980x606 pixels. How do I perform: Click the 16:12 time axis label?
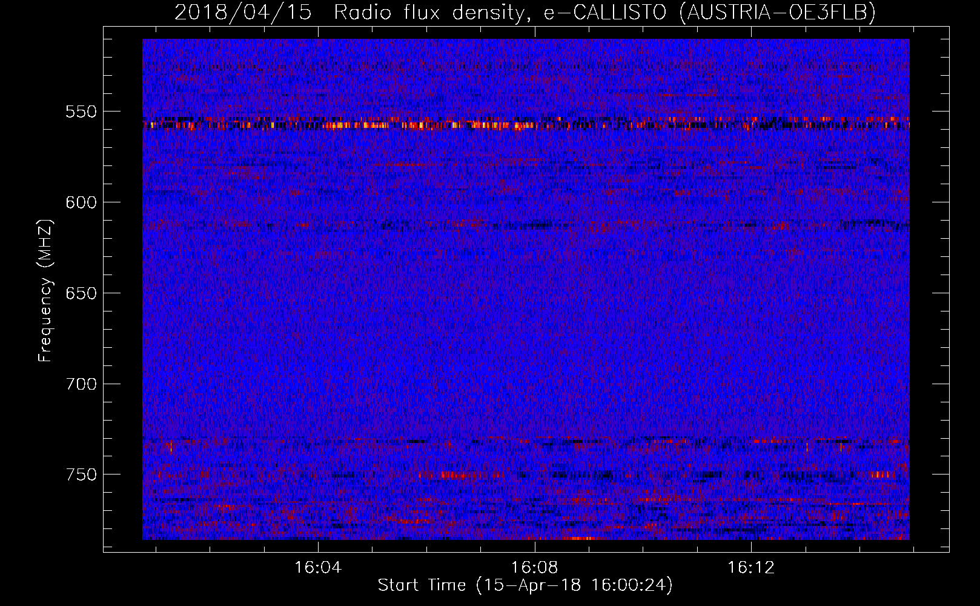(x=751, y=568)
